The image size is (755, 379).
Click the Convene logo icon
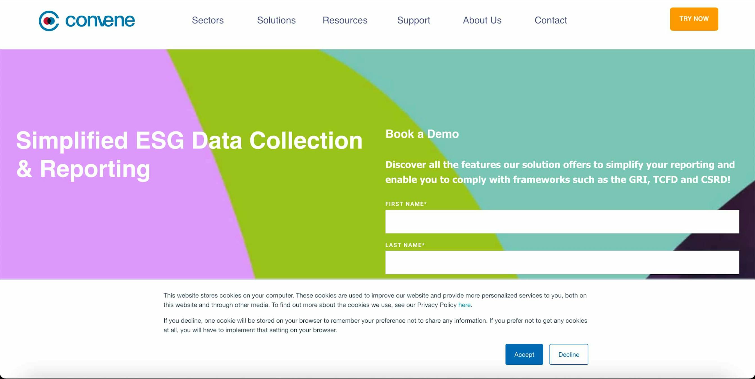click(50, 20)
